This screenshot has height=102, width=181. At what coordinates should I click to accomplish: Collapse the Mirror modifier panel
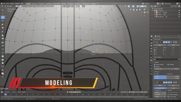click(x=155, y=42)
